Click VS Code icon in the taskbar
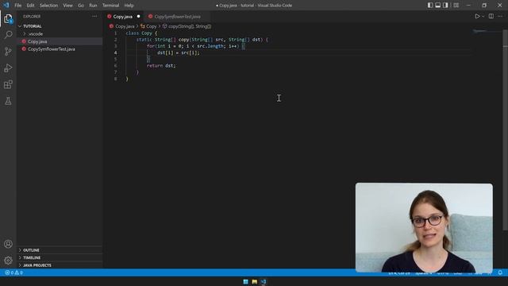508x286 pixels. (x=263, y=282)
